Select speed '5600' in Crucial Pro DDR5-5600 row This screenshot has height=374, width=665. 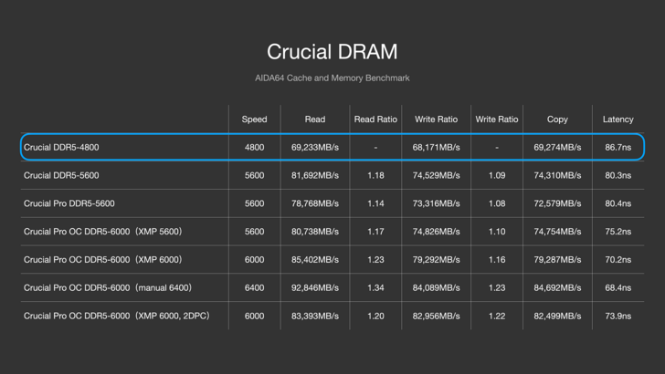[x=255, y=203]
